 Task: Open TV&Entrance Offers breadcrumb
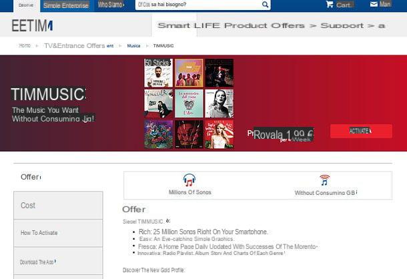tap(75, 45)
